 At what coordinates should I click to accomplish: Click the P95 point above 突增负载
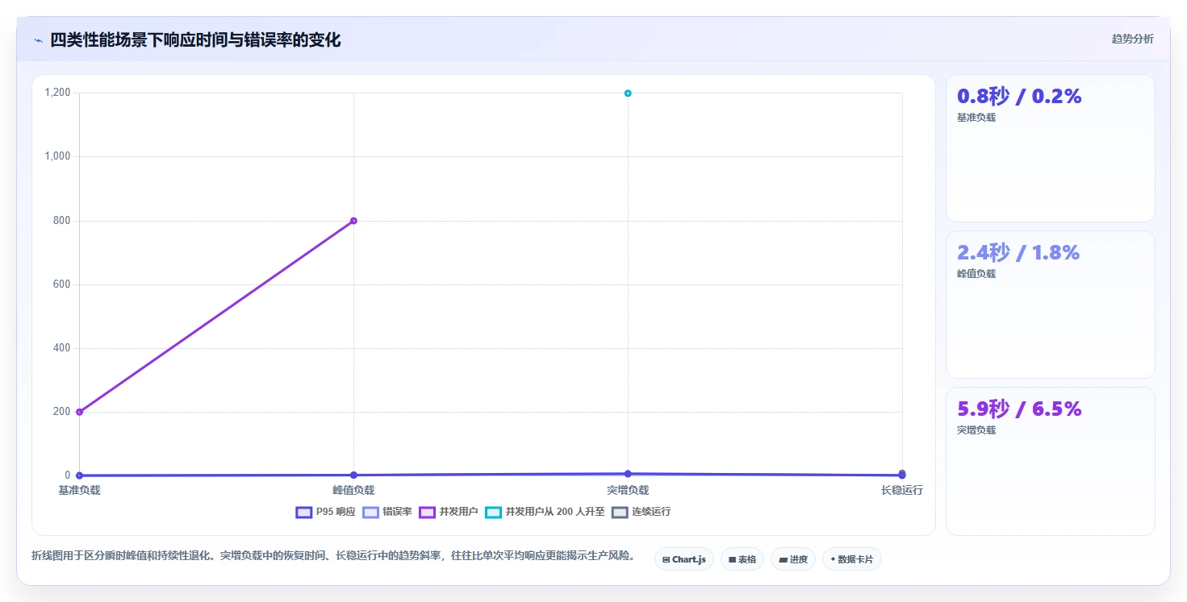click(x=628, y=474)
